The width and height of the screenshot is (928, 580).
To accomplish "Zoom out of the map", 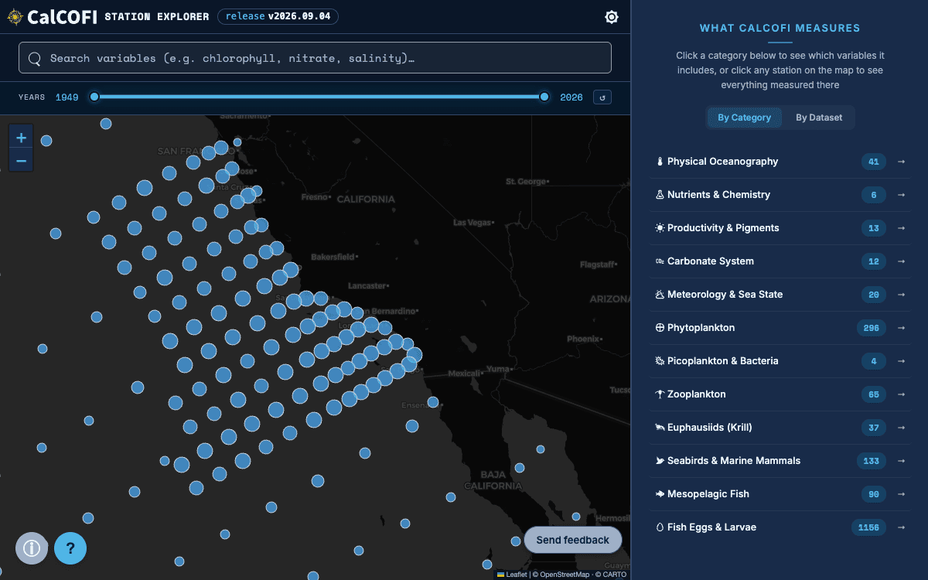I will pyautogui.click(x=21, y=161).
